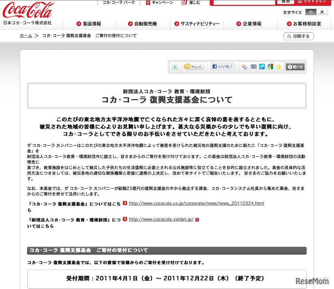Click the blue pencil bookmark icon
The height and width of the screenshot is (289, 334).
(x=262, y=67)
